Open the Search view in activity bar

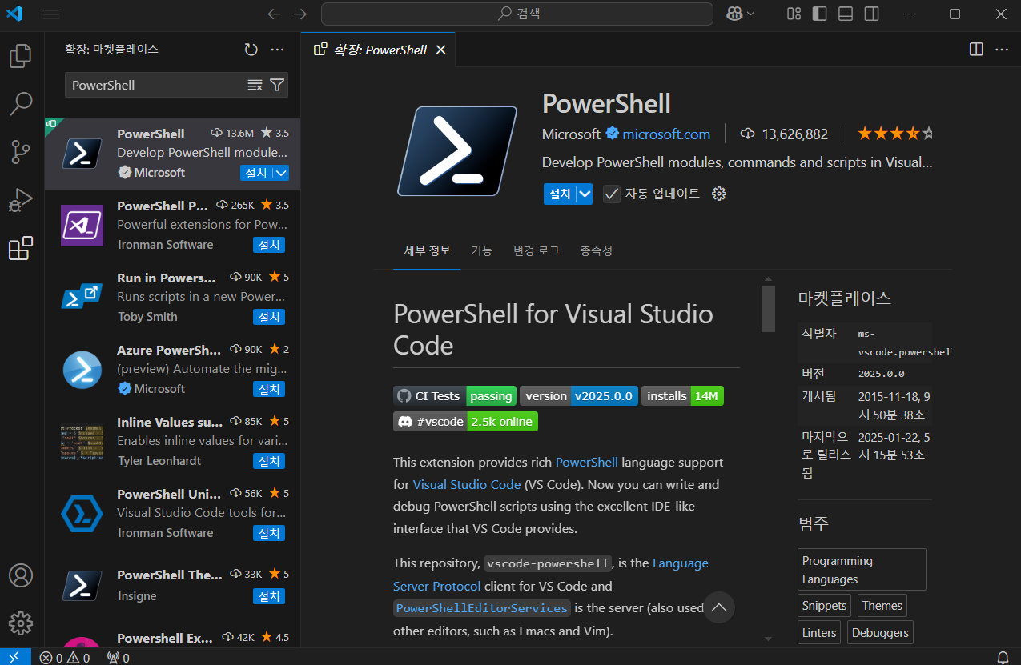pyautogui.click(x=21, y=103)
